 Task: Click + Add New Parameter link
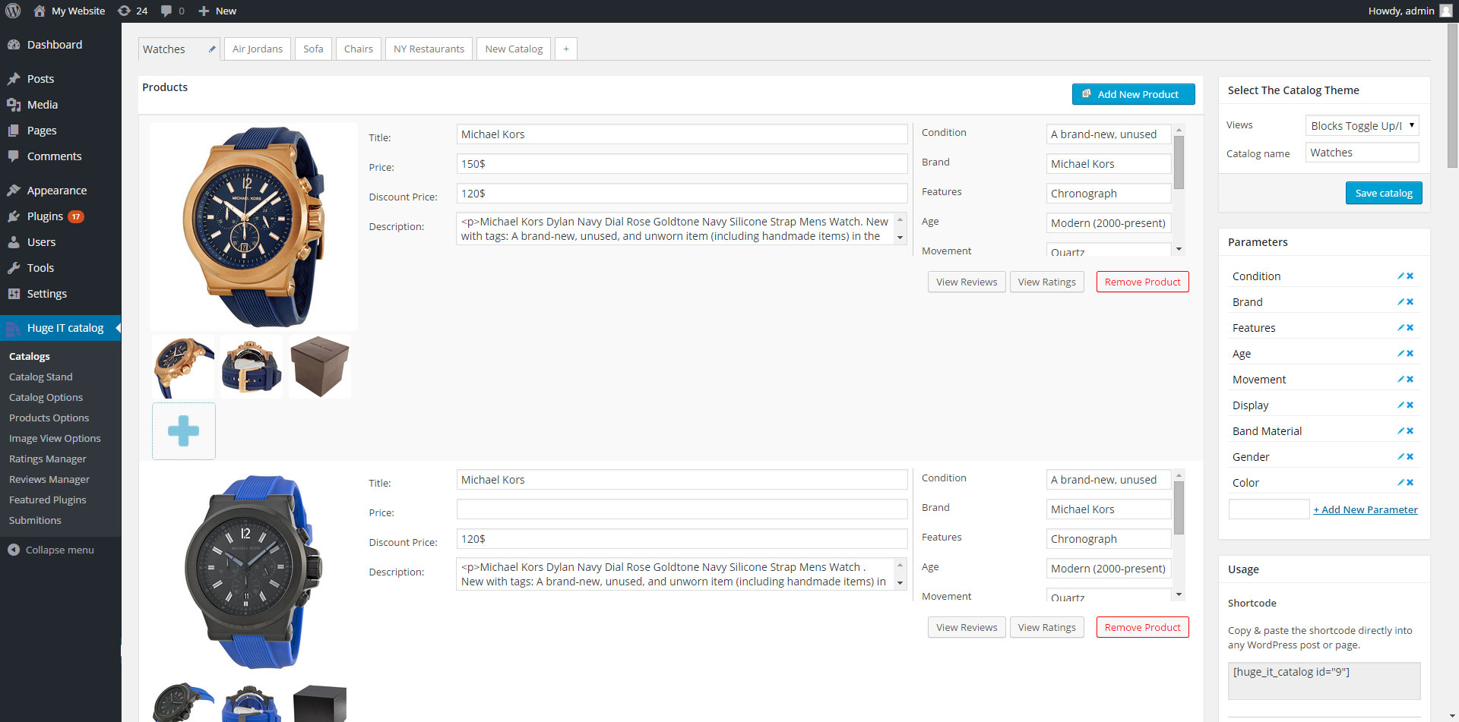click(1366, 510)
